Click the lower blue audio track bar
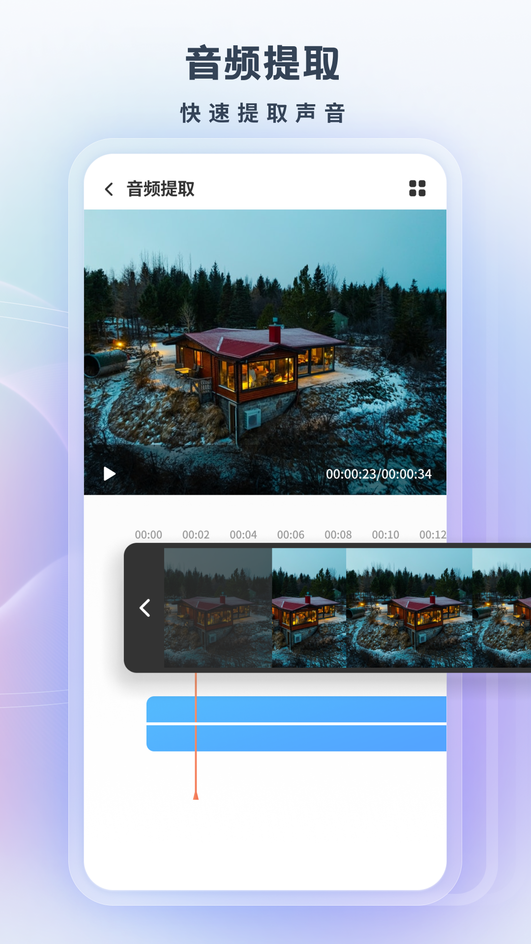The image size is (531, 944). point(296,738)
